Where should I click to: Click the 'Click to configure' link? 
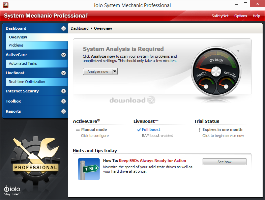click(x=95, y=136)
